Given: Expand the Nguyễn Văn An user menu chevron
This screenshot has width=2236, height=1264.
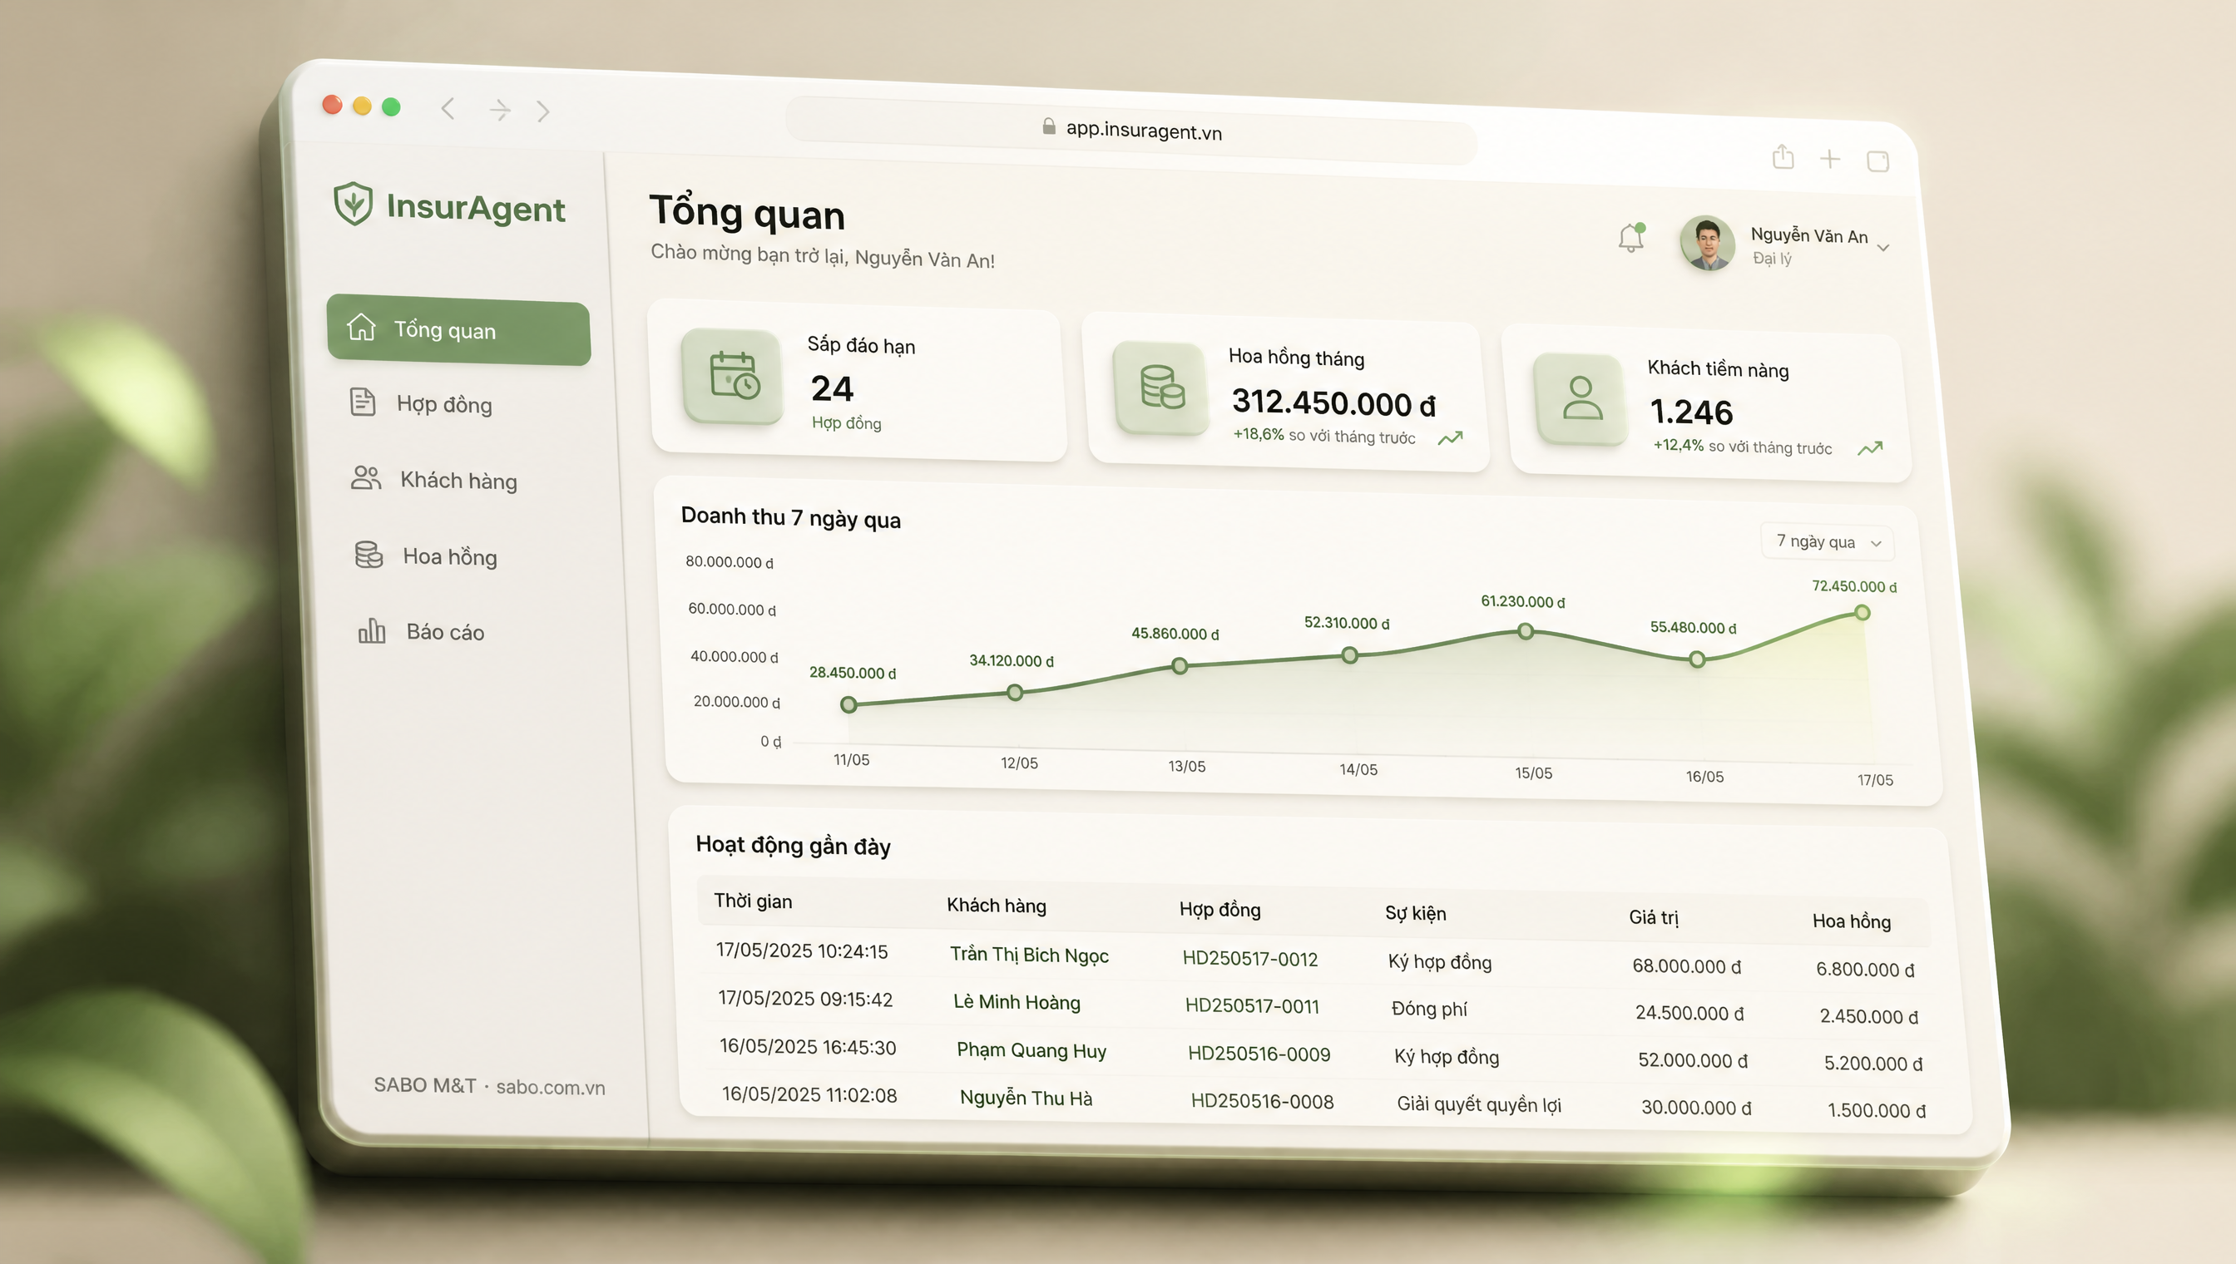Looking at the screenshot, I should 1883,249.
